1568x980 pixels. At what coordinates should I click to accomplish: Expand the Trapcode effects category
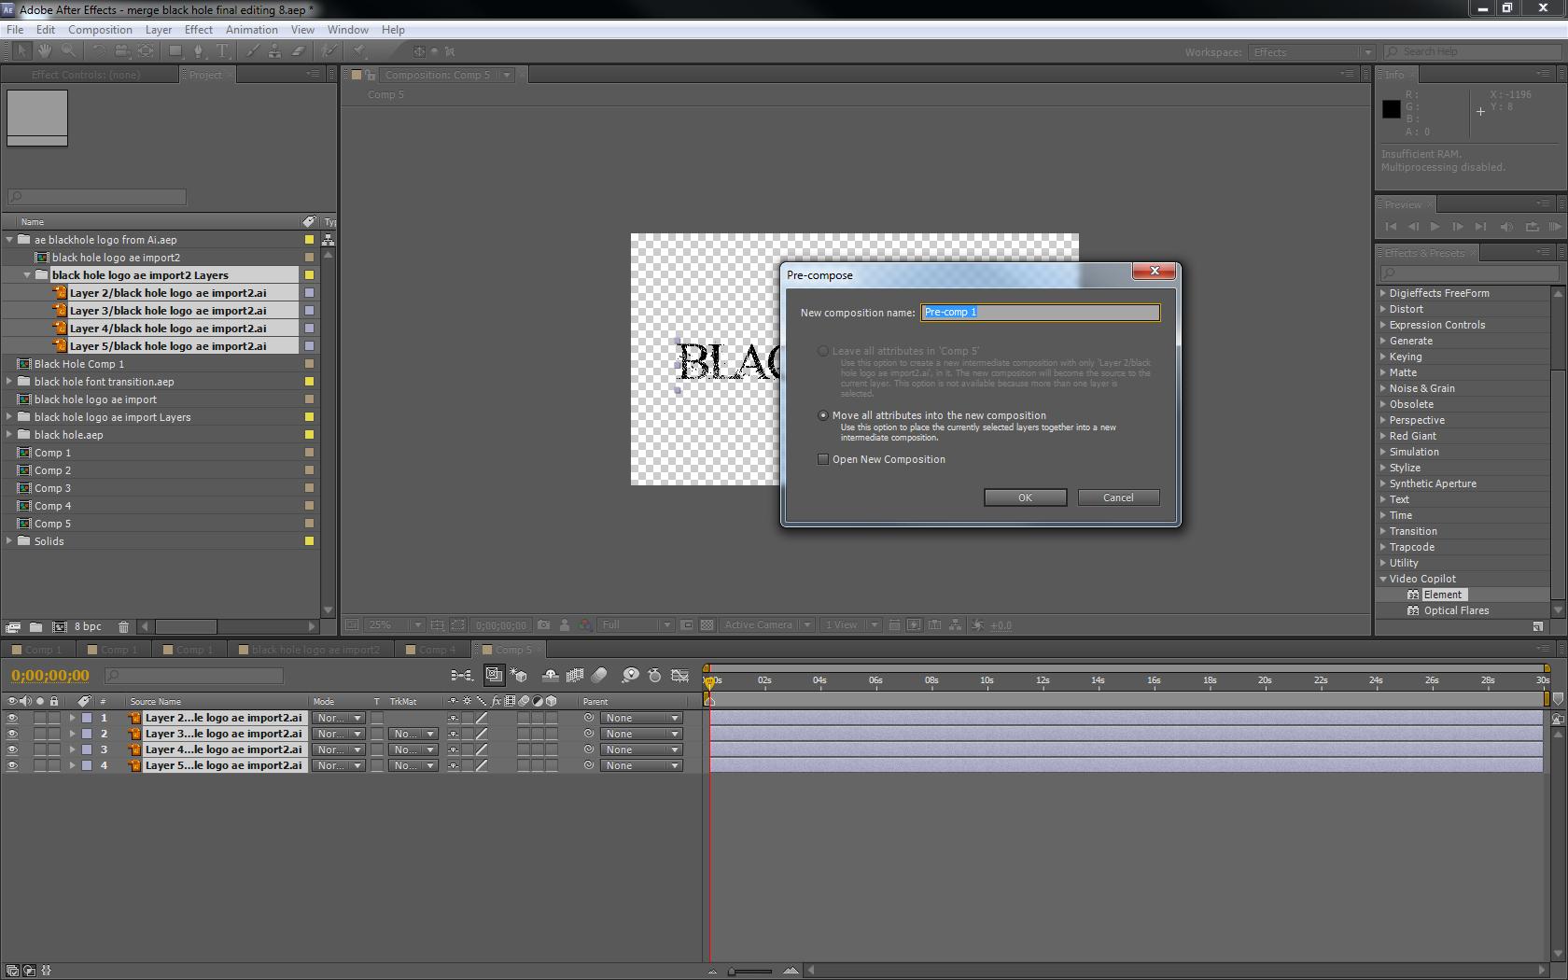[1383, 547]
